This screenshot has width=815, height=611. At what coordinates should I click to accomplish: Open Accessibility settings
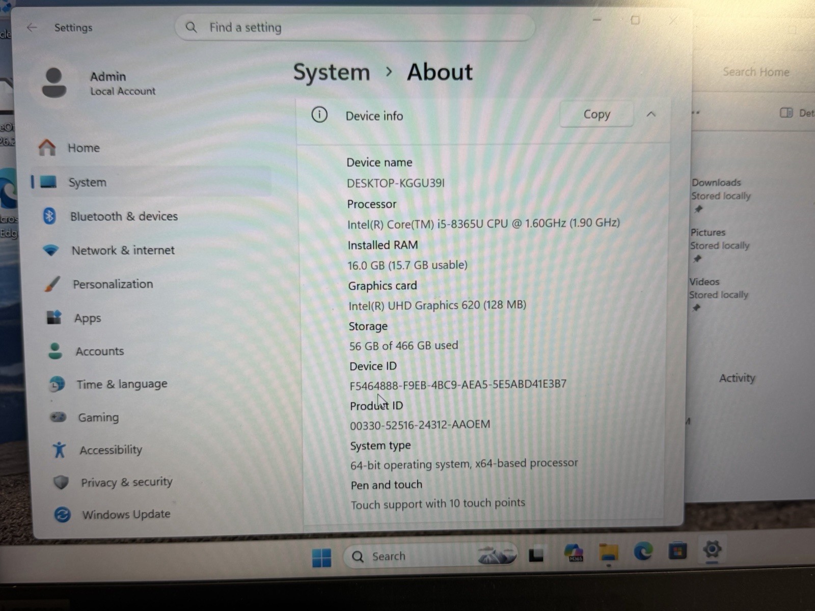coord(160,450)
